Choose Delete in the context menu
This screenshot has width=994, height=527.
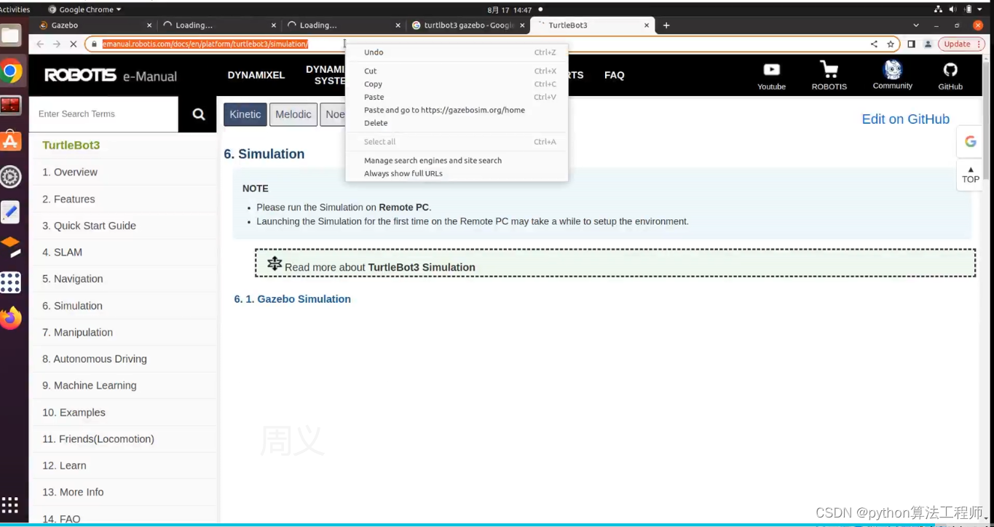(457, 123)
